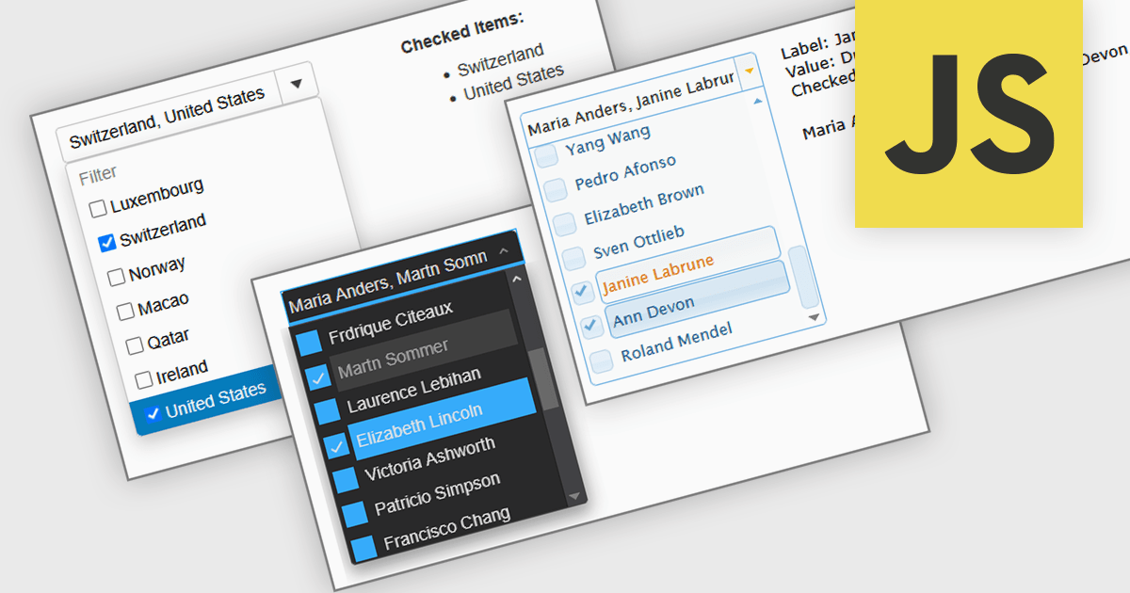
Task: Open the contacts list via the orange dropdown arrow
Action: coord(749,71)
